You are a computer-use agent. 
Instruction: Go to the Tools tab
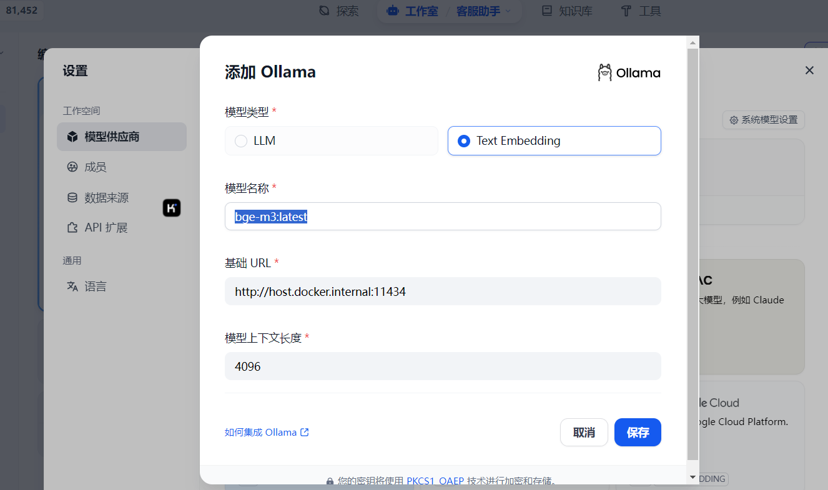(x=641, y=11)
